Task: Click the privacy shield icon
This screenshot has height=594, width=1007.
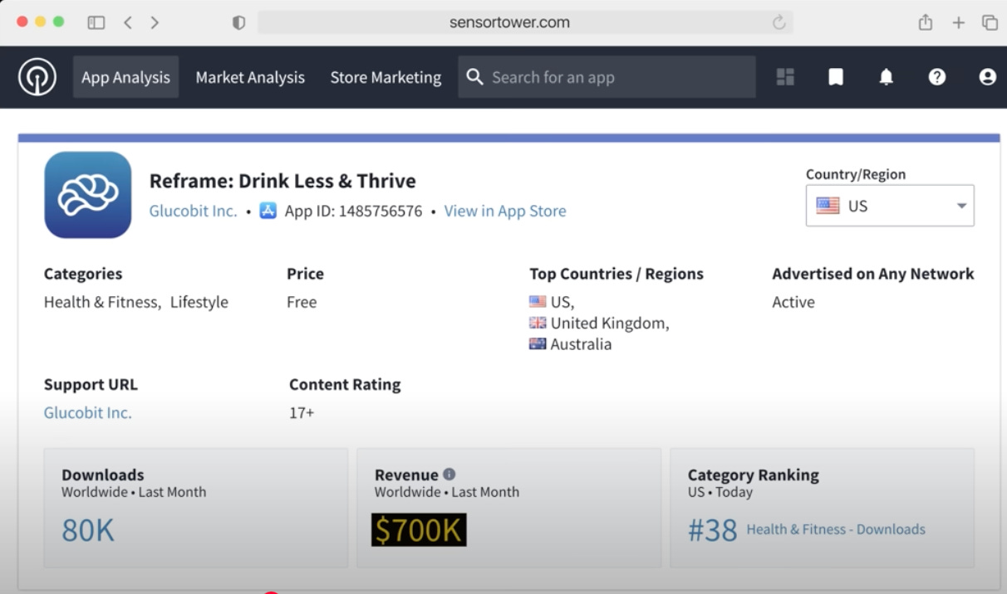Action: click(238, 23)
